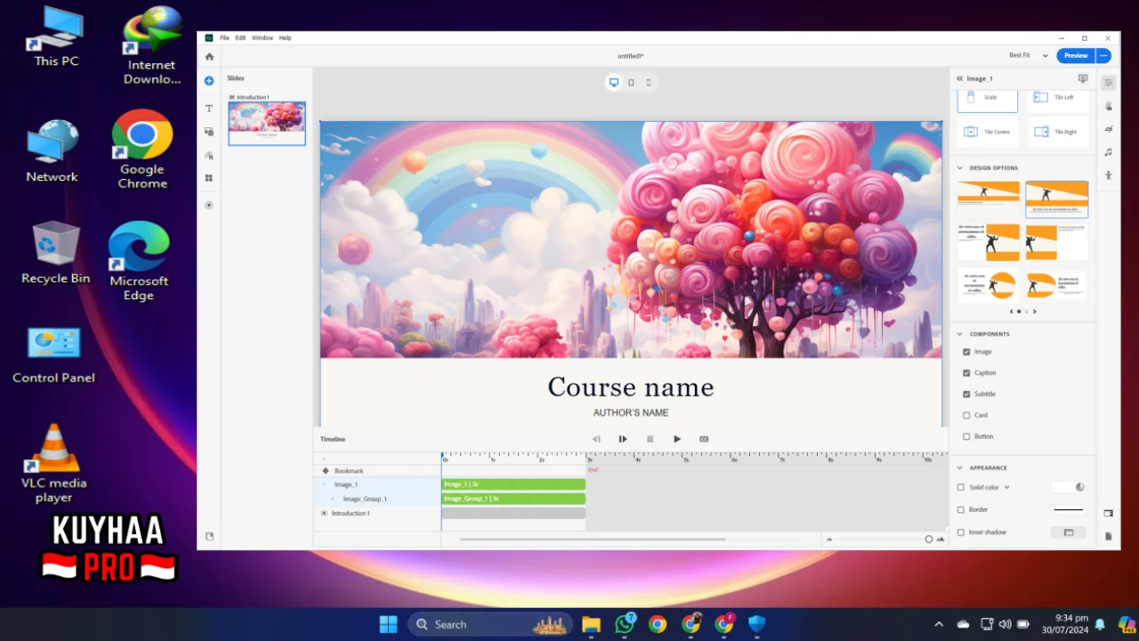
Task: Enable the Inner shadow checkbox
Action: coord(960,532)
